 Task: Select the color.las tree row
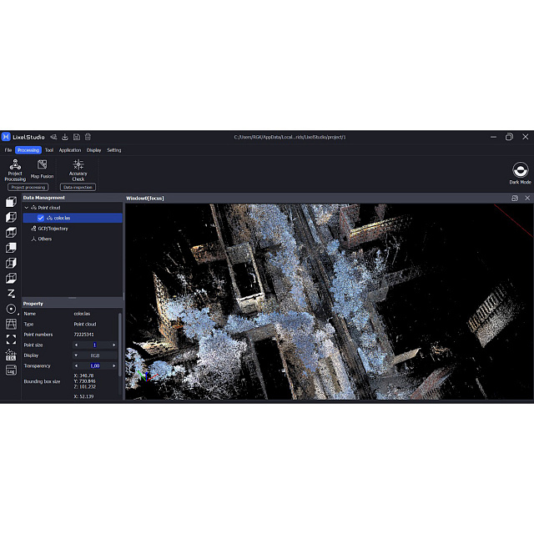(x=73, y=218)
